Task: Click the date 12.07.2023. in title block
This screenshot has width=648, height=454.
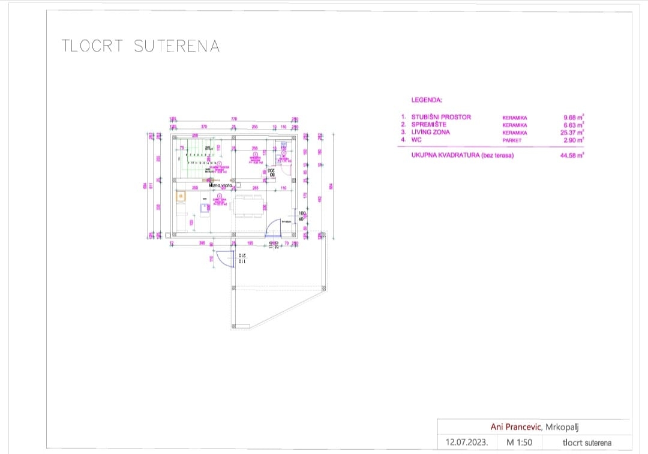Action: click(x=467, y=443)
